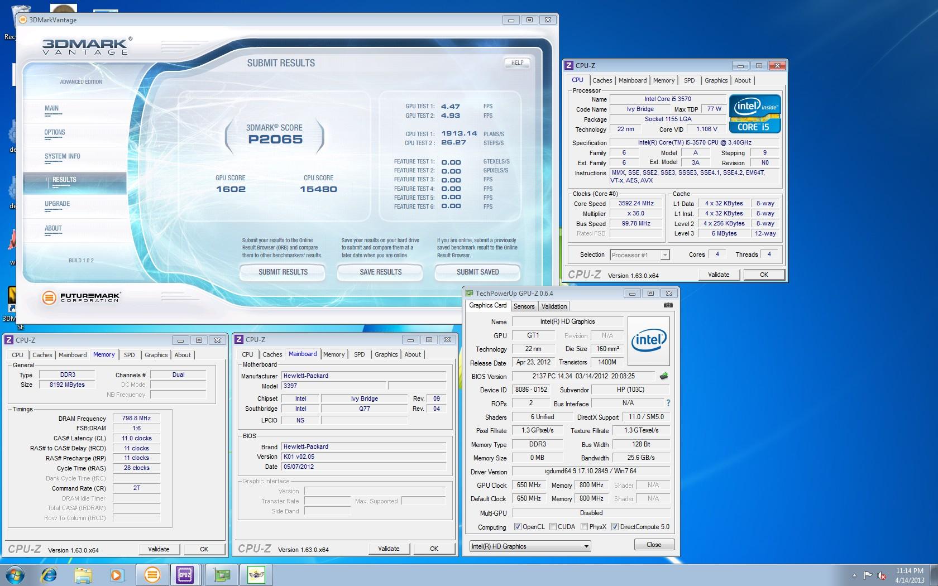Switch to the 3DMark Vantage taskbar icon
The height and width of the screenshot is (586, 938).
click(152, 575)
